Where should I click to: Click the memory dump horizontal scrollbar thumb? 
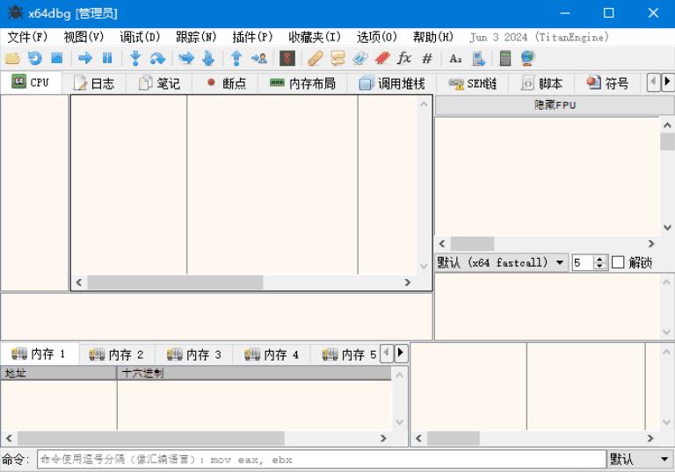click(x=150, y=439)
